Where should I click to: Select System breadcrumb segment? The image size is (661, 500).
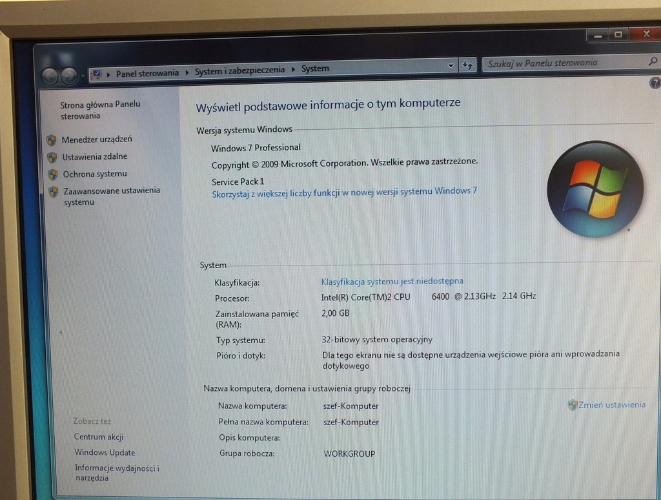(x=315, y=68)
